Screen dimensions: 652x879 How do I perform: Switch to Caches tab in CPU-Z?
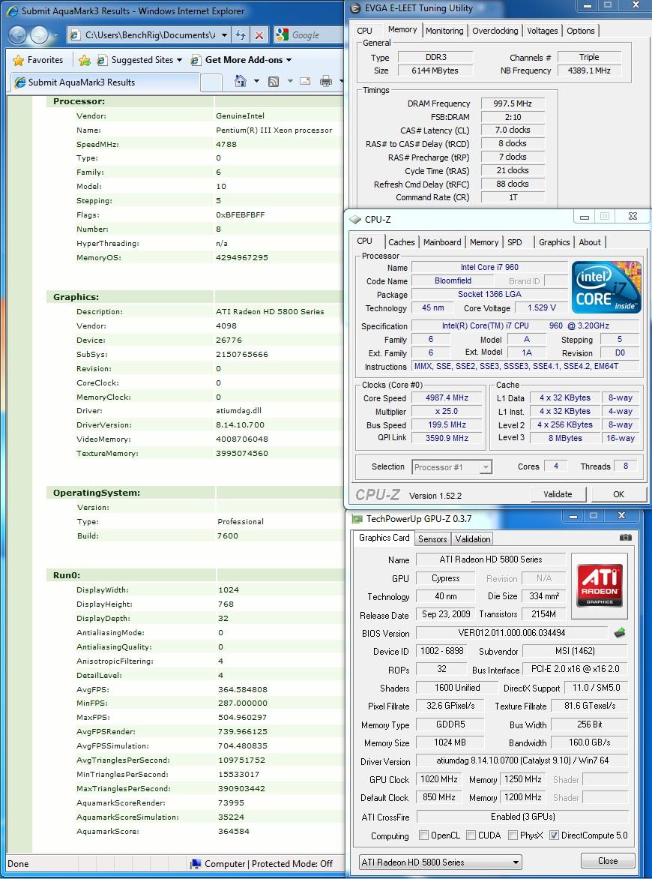(402, 242)
